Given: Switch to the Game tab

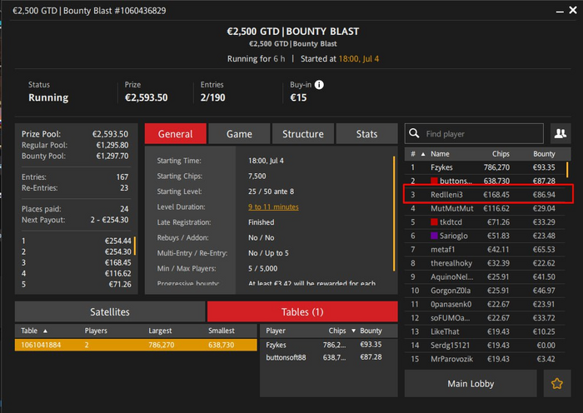Looking at the screenshot, I should (239, 134).
